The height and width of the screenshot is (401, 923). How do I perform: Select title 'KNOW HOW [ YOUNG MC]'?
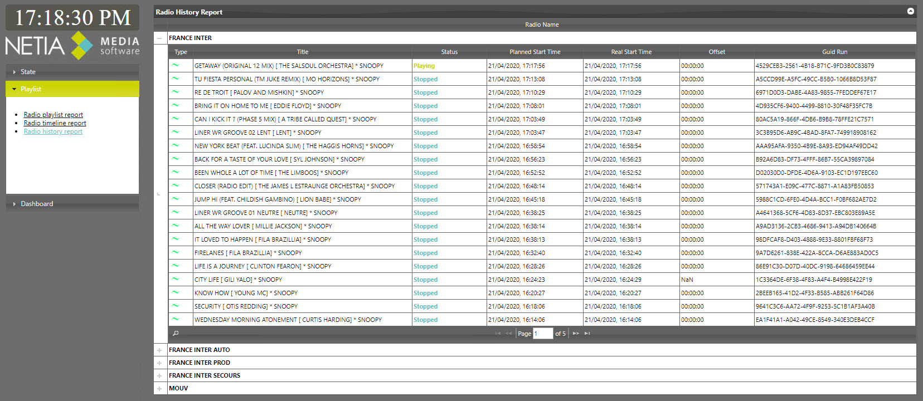246,293
